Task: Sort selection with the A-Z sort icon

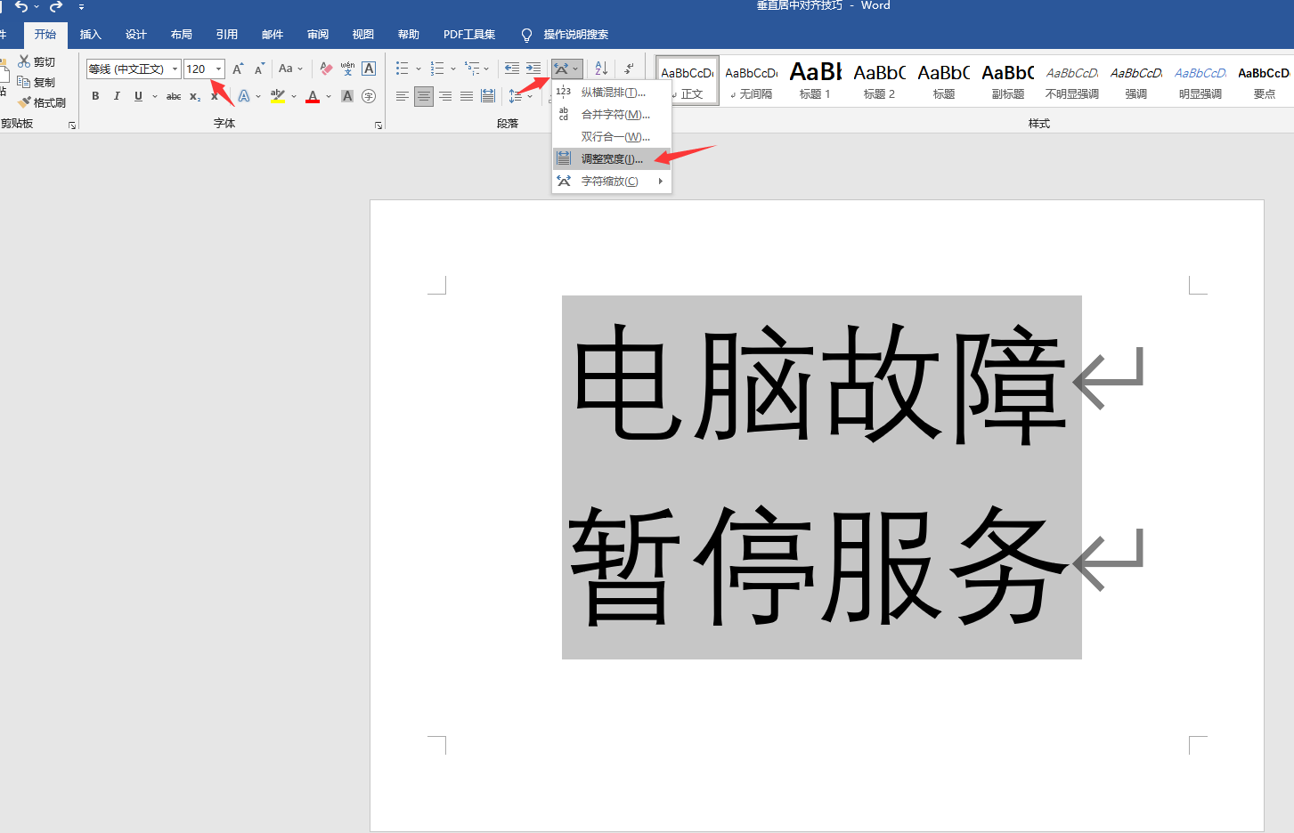Action: coord(601,69)
